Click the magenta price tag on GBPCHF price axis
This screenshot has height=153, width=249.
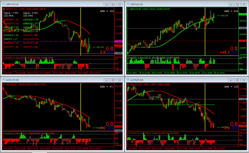(x=118, y=41)
